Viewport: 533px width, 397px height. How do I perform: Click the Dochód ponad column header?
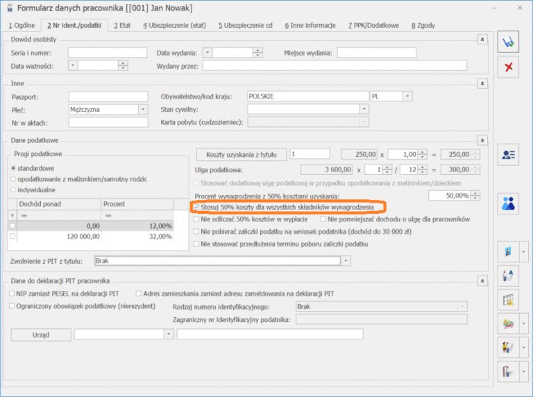point(59,204)
